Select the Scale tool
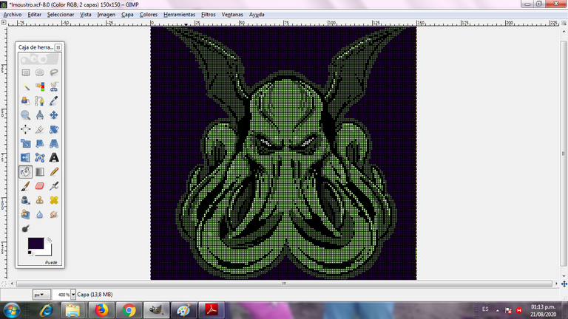Screen dimensions: 568x319 pos(25,143)
